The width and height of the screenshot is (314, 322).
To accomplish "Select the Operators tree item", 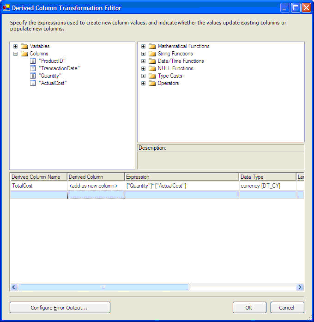I will (168, 83).
